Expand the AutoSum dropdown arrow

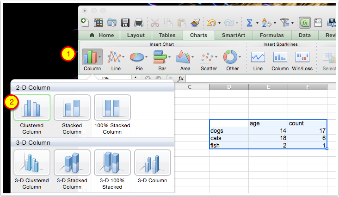click(256, 22)
